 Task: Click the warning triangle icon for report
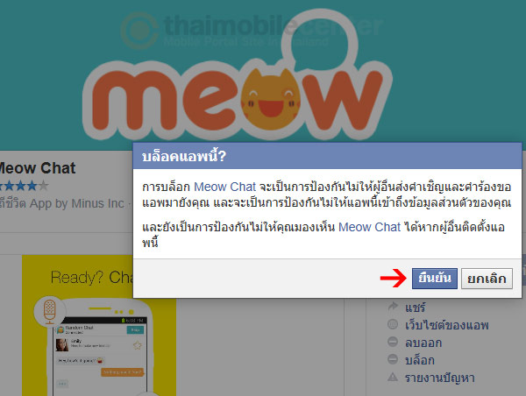pyautogui.click(x=393, y=377)
